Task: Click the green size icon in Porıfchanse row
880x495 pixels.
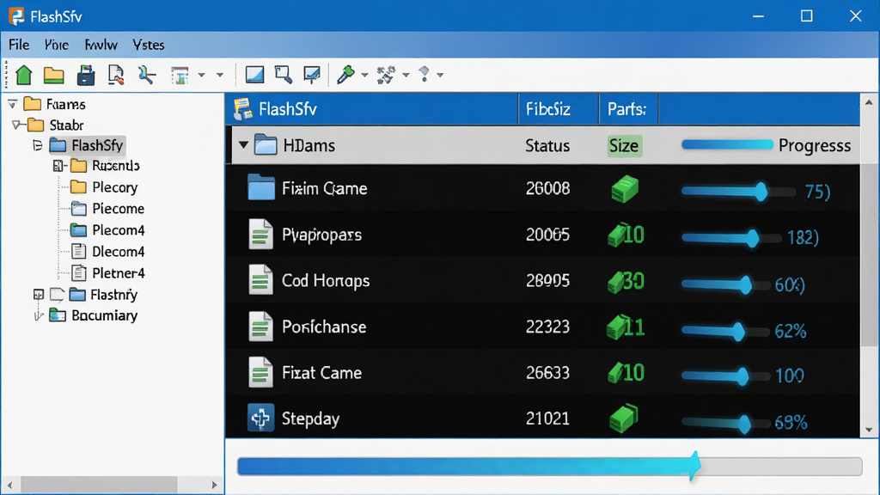Action: 617,327
